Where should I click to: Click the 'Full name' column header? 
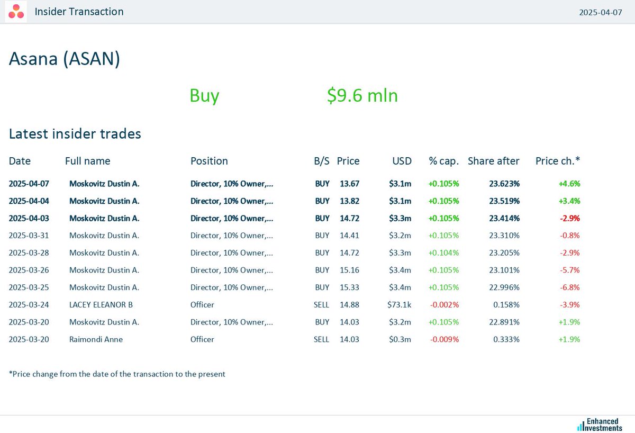coord(88,161)
